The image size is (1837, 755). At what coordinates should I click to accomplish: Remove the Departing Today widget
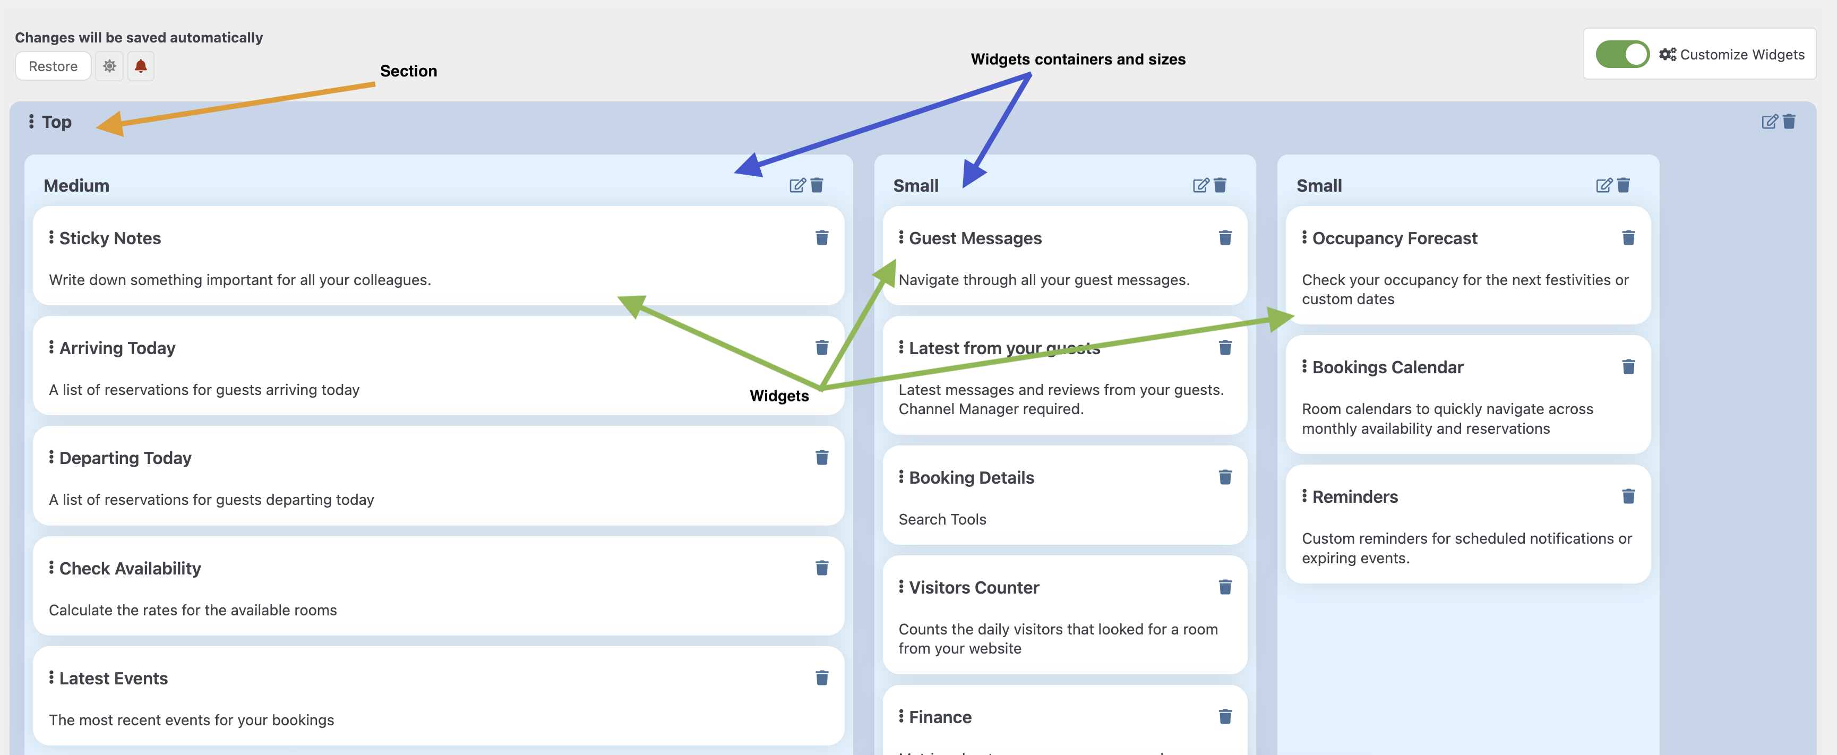821,457
